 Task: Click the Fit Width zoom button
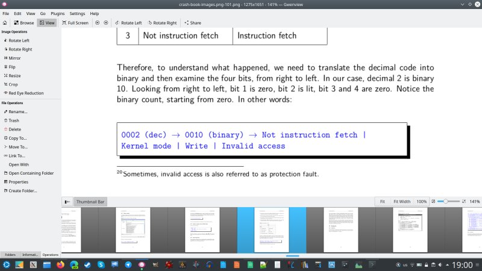(402, 202)
